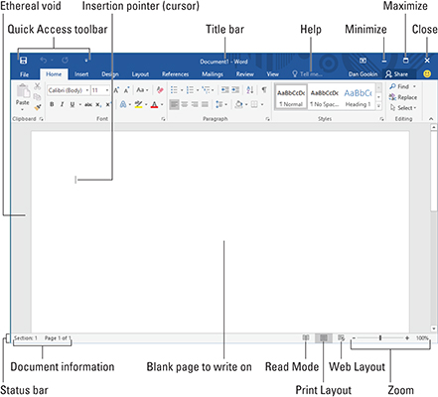The image size is (438, 397).
Task: Click the Replace button in Editing group
Action: (x=403, y=97)
